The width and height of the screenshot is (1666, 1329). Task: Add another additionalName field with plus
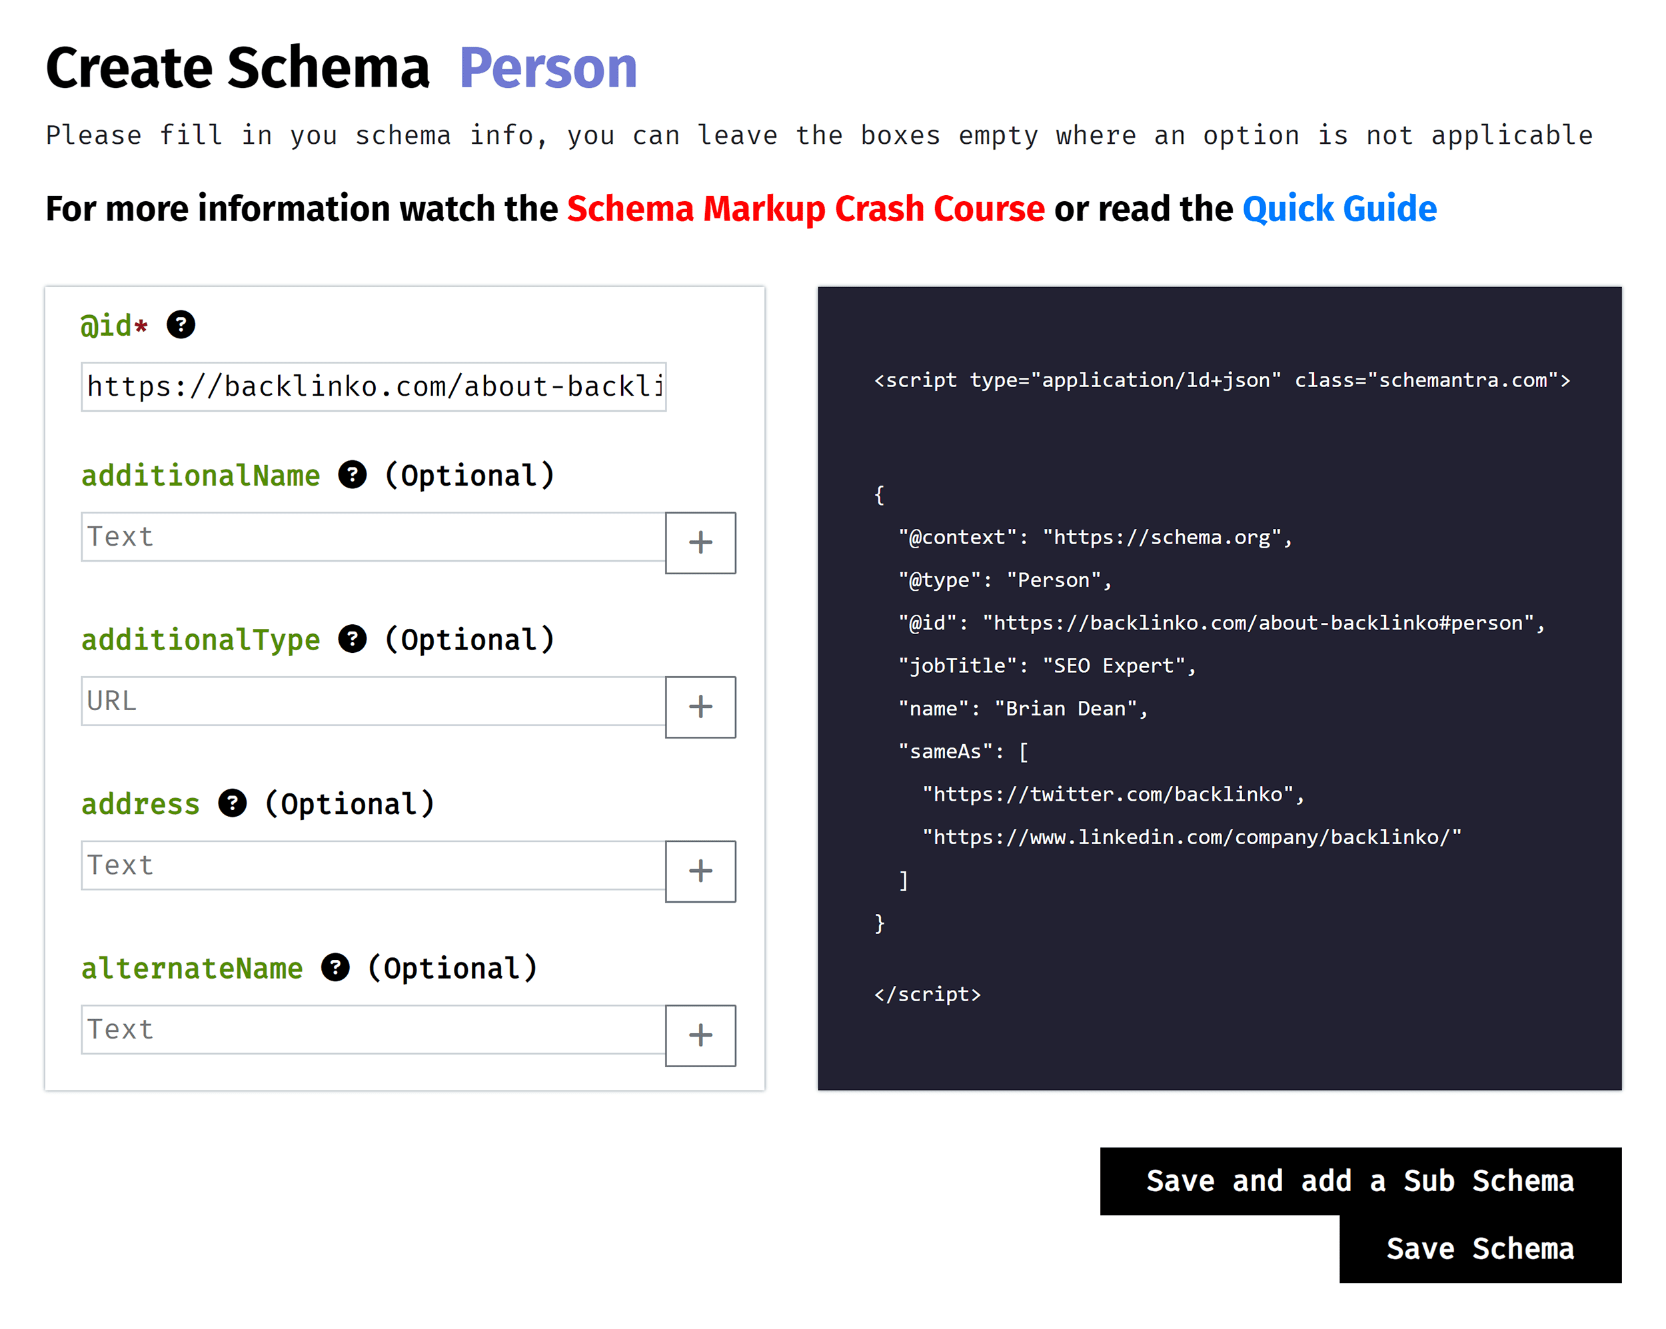pyautogui.click(x=700, y=542)
